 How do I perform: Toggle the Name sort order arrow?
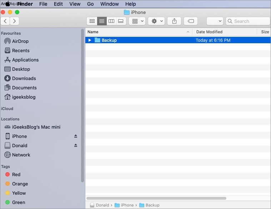click(x=188, y=32)
